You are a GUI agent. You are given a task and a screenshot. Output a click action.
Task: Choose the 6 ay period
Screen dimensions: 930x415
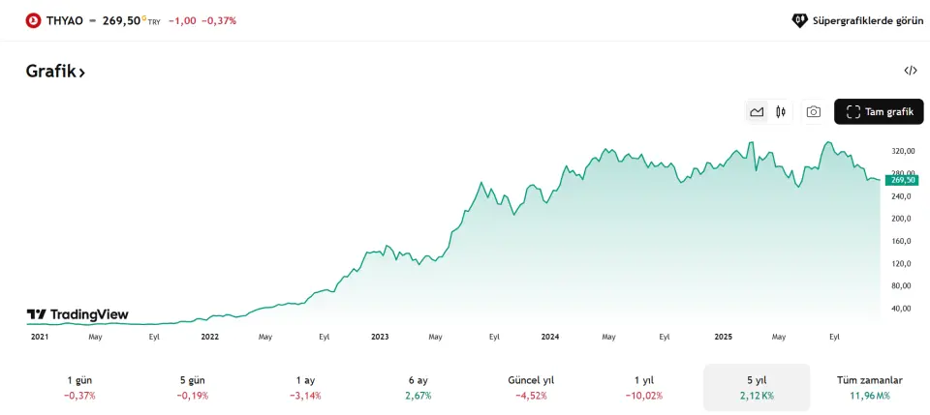(x=418, y=387)
